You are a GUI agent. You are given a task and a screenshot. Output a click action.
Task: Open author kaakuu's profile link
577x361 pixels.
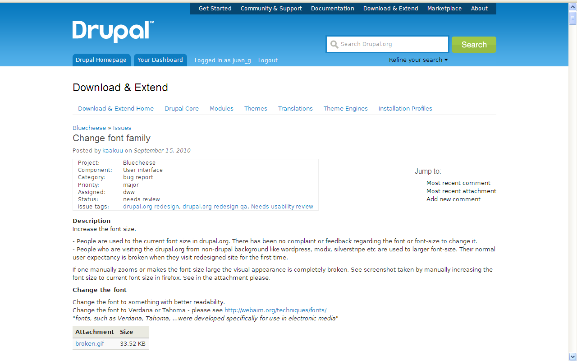113,151
